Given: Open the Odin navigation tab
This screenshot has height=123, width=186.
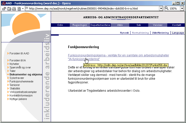Looking at the screenshot, I should (60, 25).
